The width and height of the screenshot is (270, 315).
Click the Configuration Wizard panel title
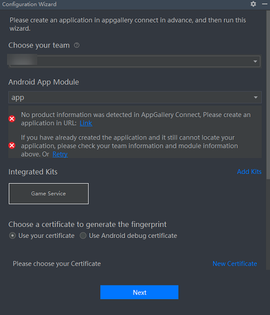click(x=30, y=4)
